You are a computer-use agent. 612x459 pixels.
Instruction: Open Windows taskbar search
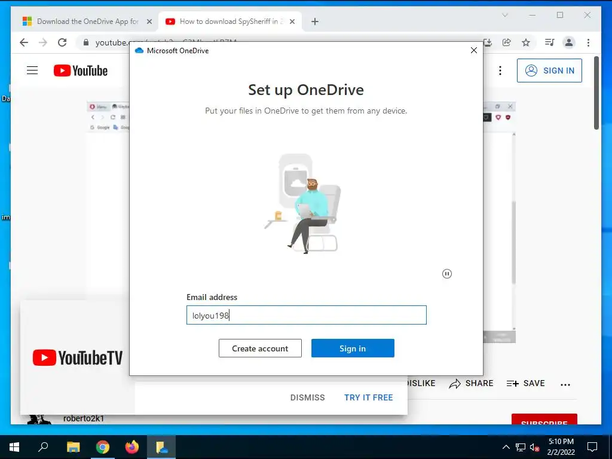click(x=43, y=447)
